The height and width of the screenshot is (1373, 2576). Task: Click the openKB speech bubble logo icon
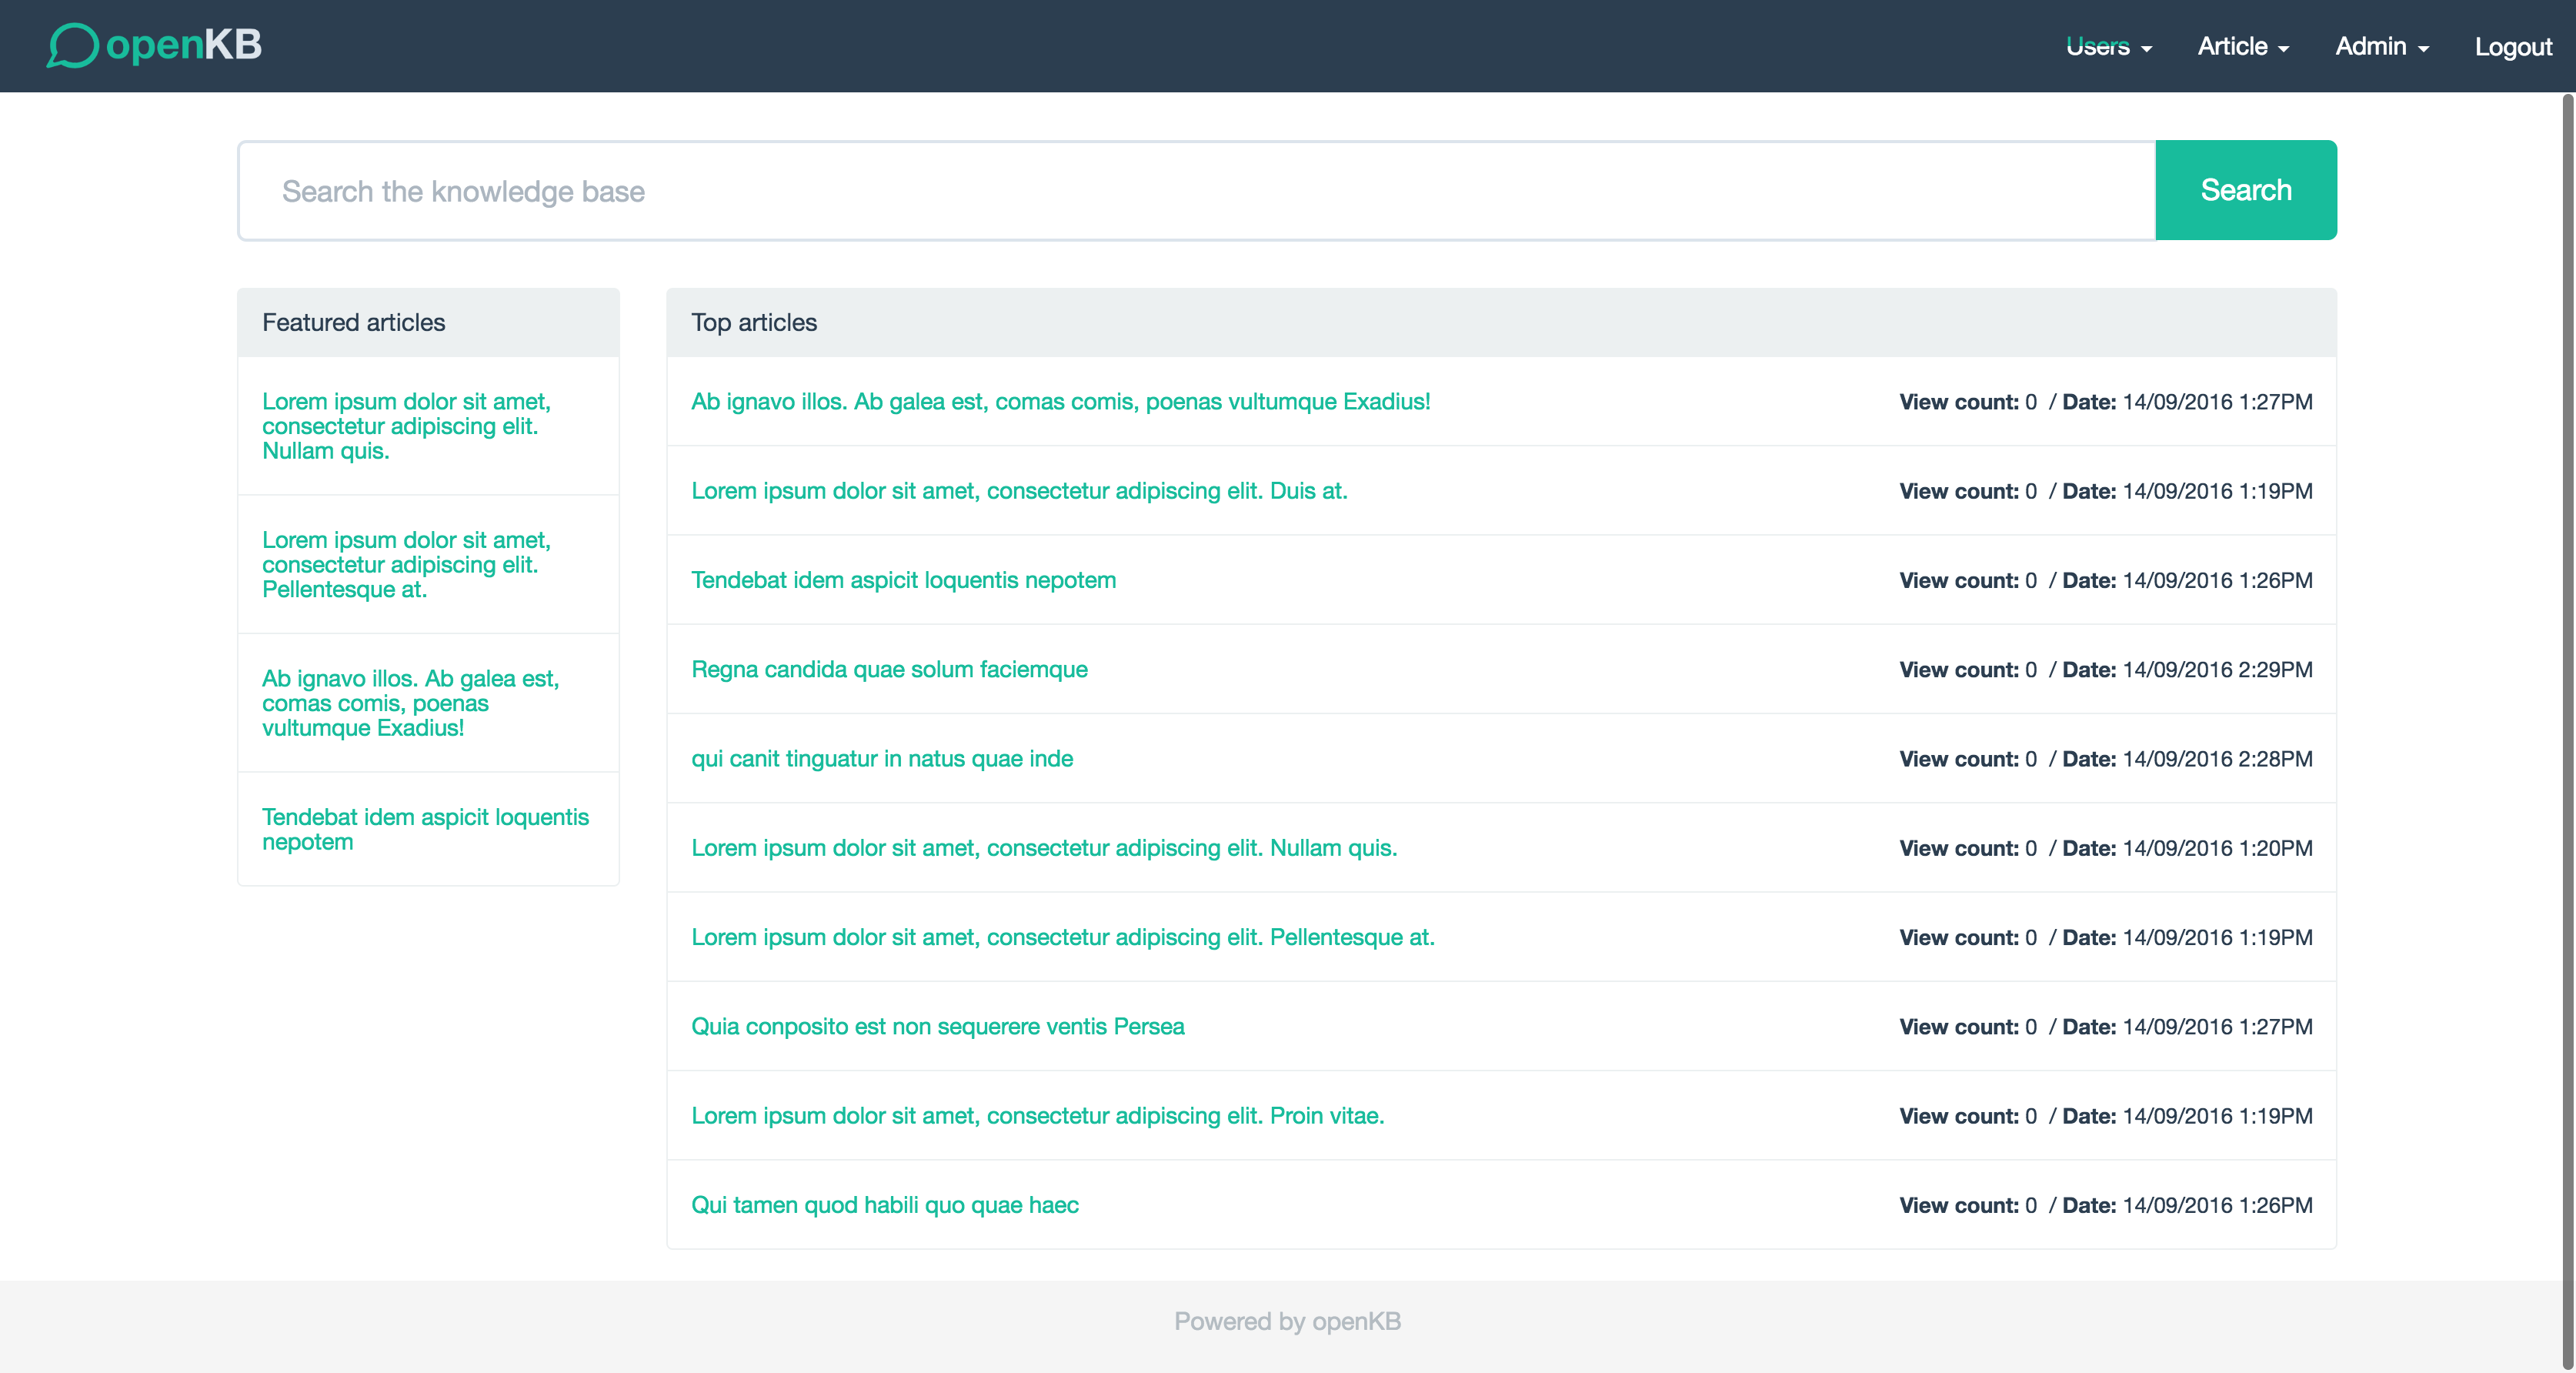pyautogui.click(x=72, y=46)
